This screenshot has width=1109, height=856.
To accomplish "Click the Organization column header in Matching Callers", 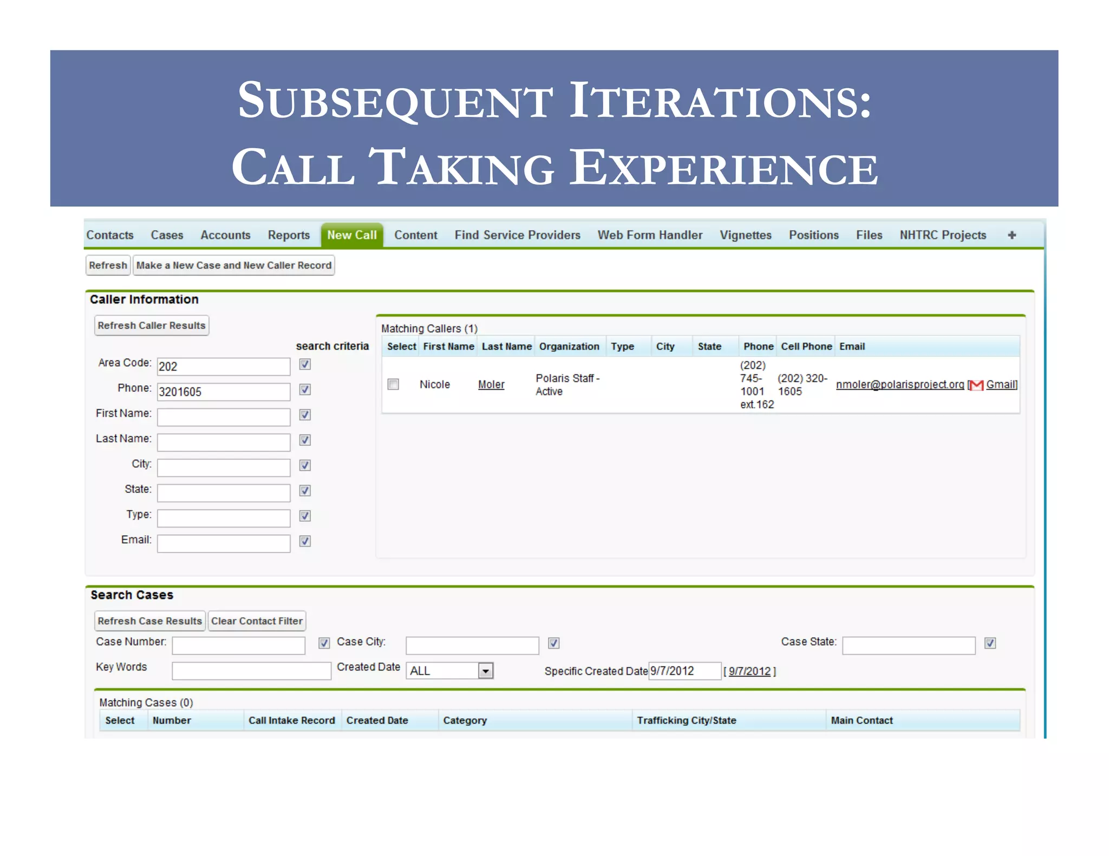I will pyautogui.click(x=569, y=346).
